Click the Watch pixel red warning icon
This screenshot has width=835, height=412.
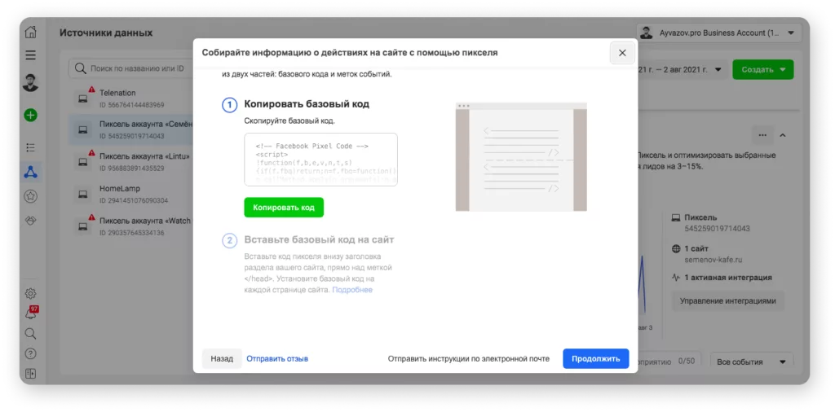click(x=91, y=217)
